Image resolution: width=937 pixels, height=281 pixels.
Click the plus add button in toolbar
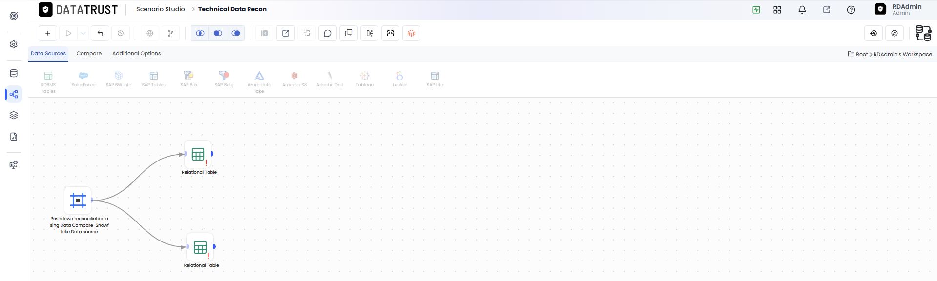point(48,33)
